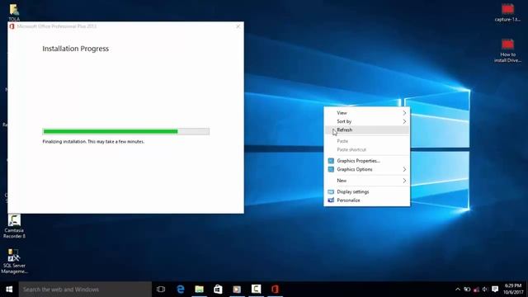The width and height of the screenshot is (528, 297).
Task: Open Display settings from the context menu
Action: tap(366, 191)
